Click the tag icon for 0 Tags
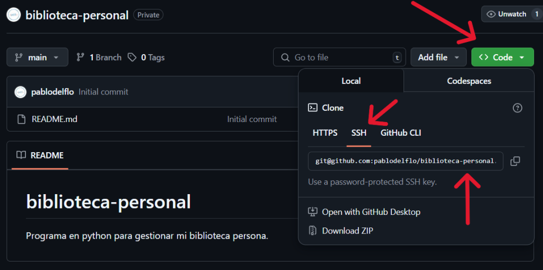Screen dimensions: 543x270 (132, 57)
